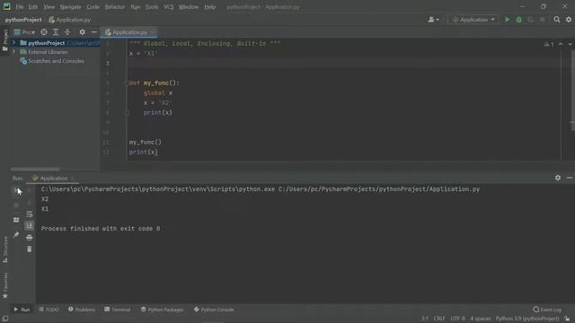Go to previous highlighted error arrow
The height and width of the screenshot is (323, 575).
click(561, 44)
